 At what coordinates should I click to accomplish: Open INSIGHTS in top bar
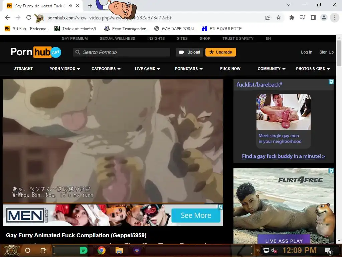[156, 38]
